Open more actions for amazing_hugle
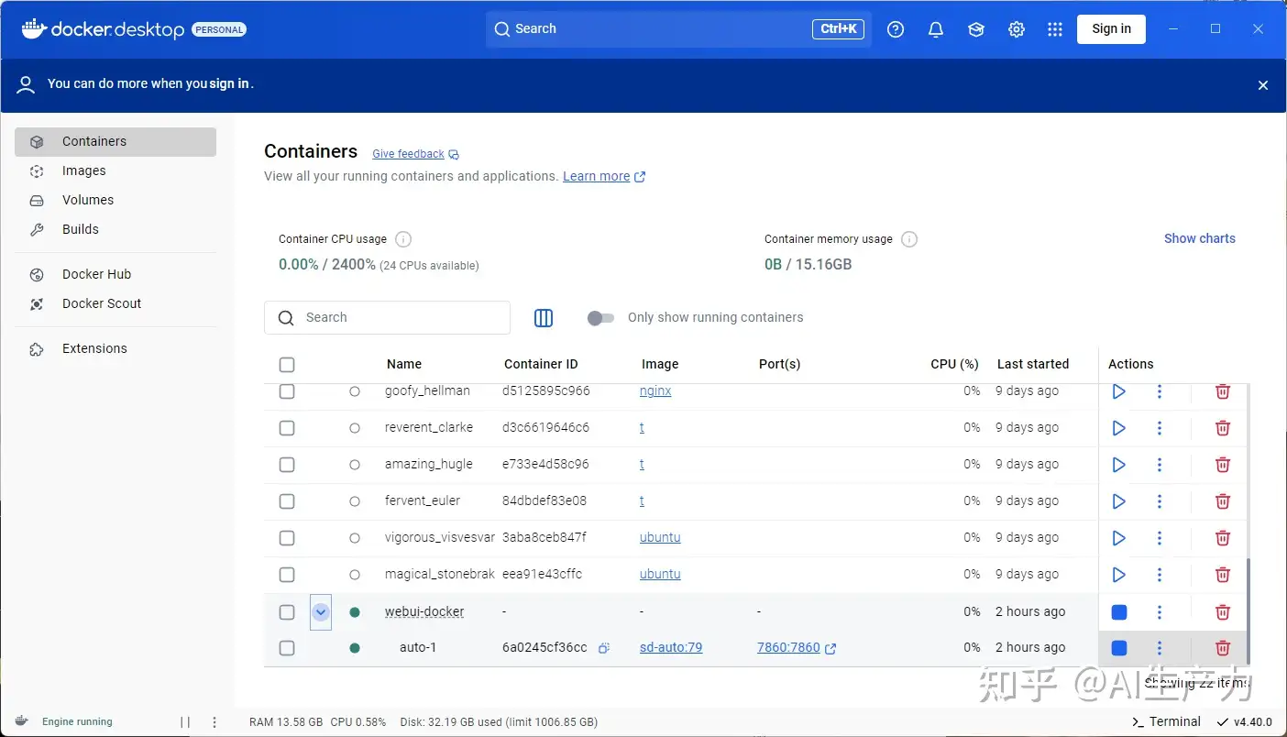 (1159, 465)
